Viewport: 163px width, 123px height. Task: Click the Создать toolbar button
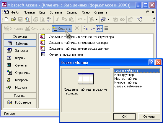click(62, 29)
